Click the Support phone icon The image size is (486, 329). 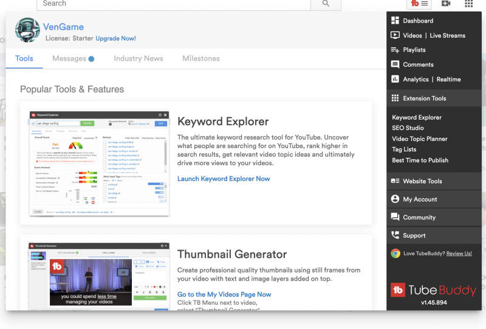tap(395, 236)
